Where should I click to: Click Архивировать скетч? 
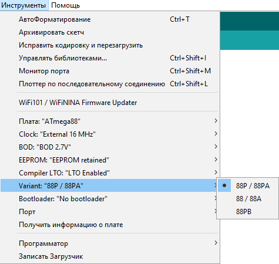[110, 32]
